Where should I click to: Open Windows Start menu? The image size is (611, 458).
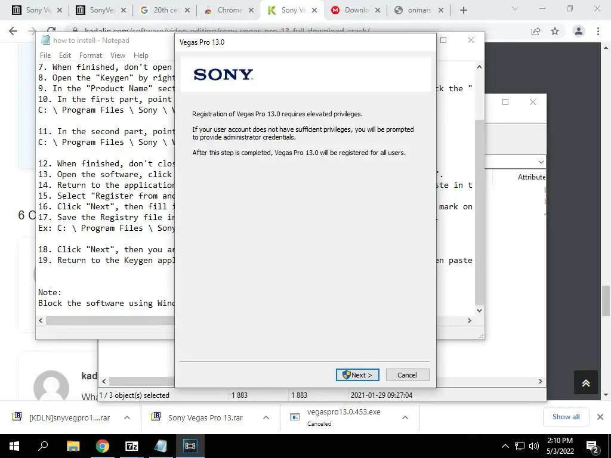click(14, 446)
